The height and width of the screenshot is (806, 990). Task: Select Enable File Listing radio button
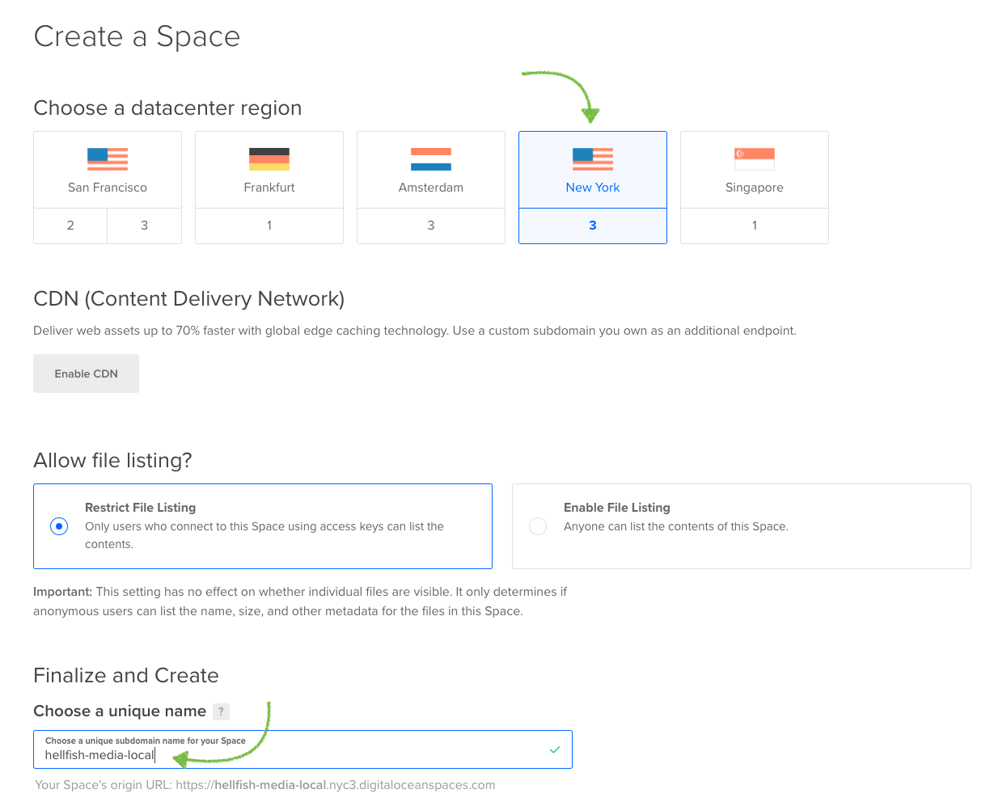pyautogui.click(x=538, y=526)
